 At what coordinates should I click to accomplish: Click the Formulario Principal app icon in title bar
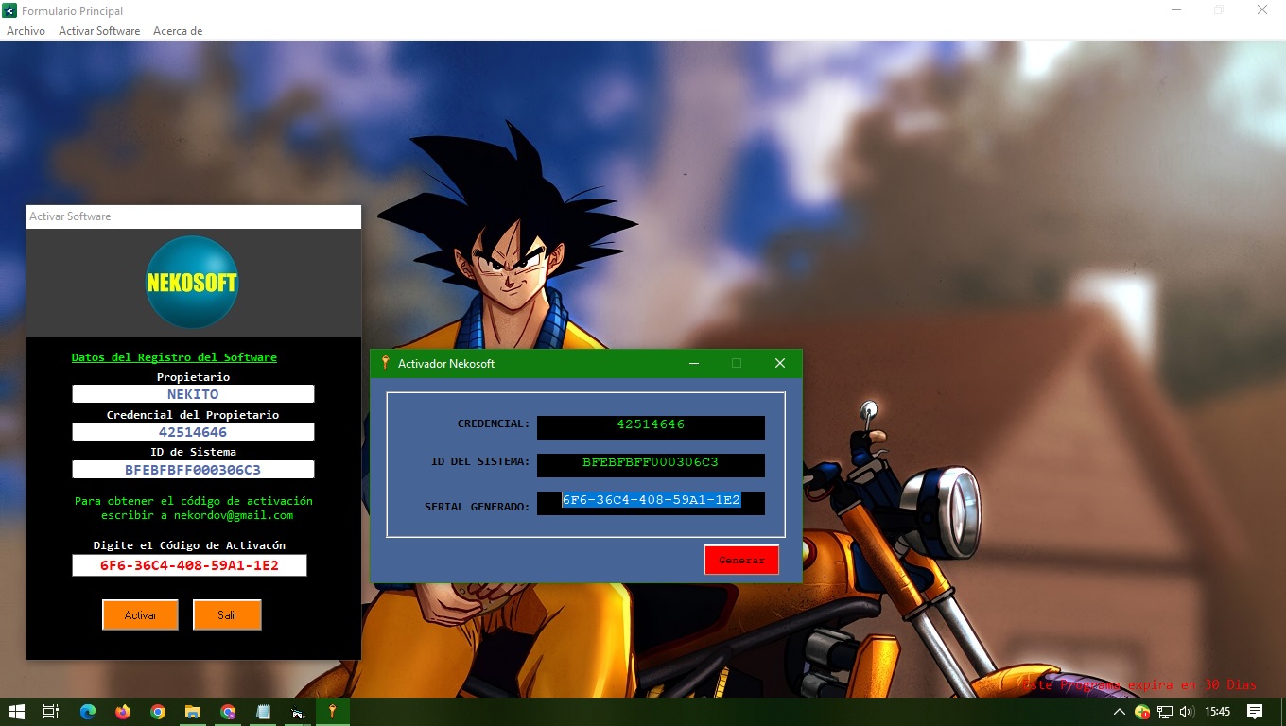(10, 10)
